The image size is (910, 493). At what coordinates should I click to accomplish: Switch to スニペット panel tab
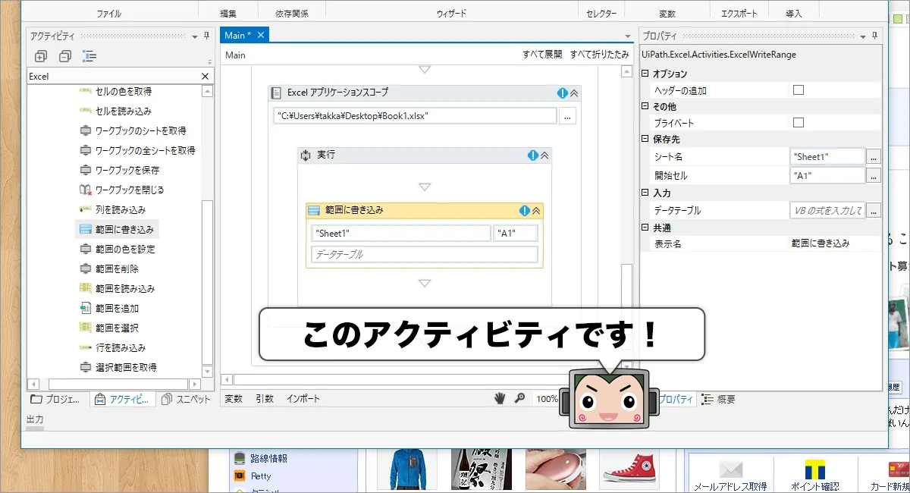point(187,399)
